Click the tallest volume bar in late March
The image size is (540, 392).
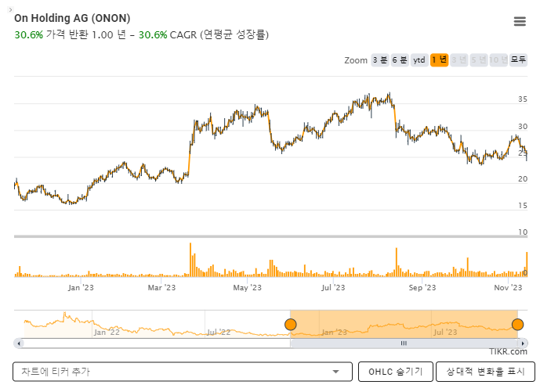point(190,260)
